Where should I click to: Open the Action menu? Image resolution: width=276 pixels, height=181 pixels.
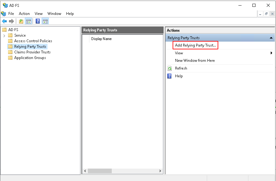click(x=24, y=14)
